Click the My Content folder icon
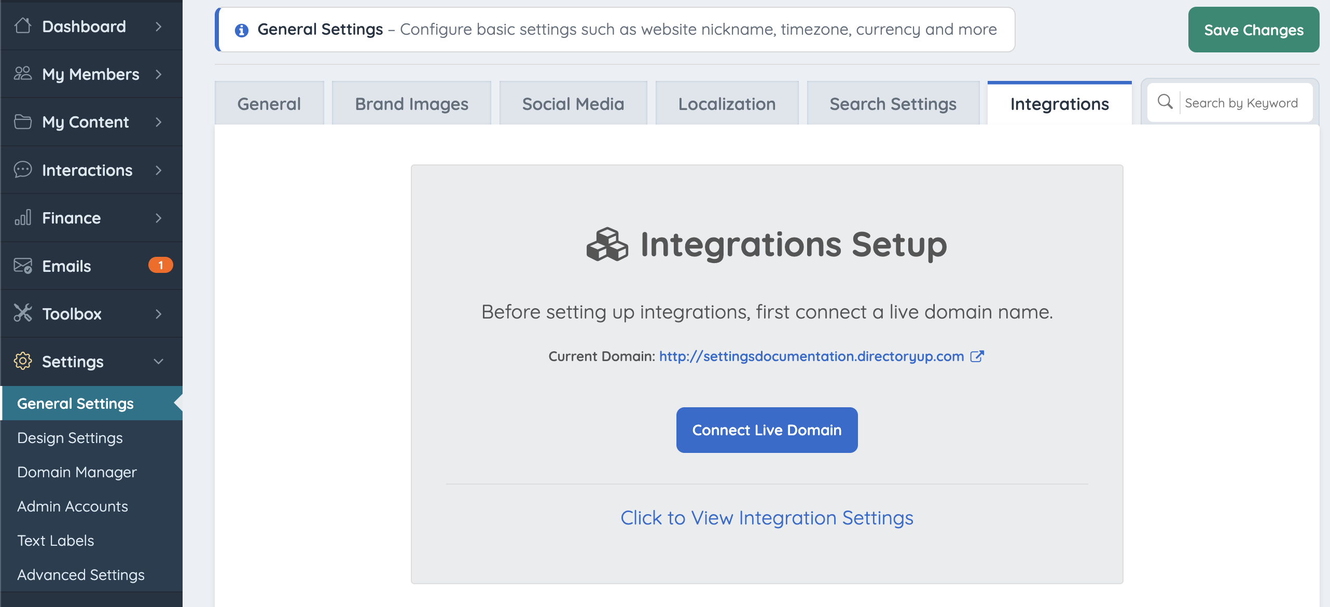The width and height of the screenshot is (1330, 607). pyautogui.click(x=23, y=122)
